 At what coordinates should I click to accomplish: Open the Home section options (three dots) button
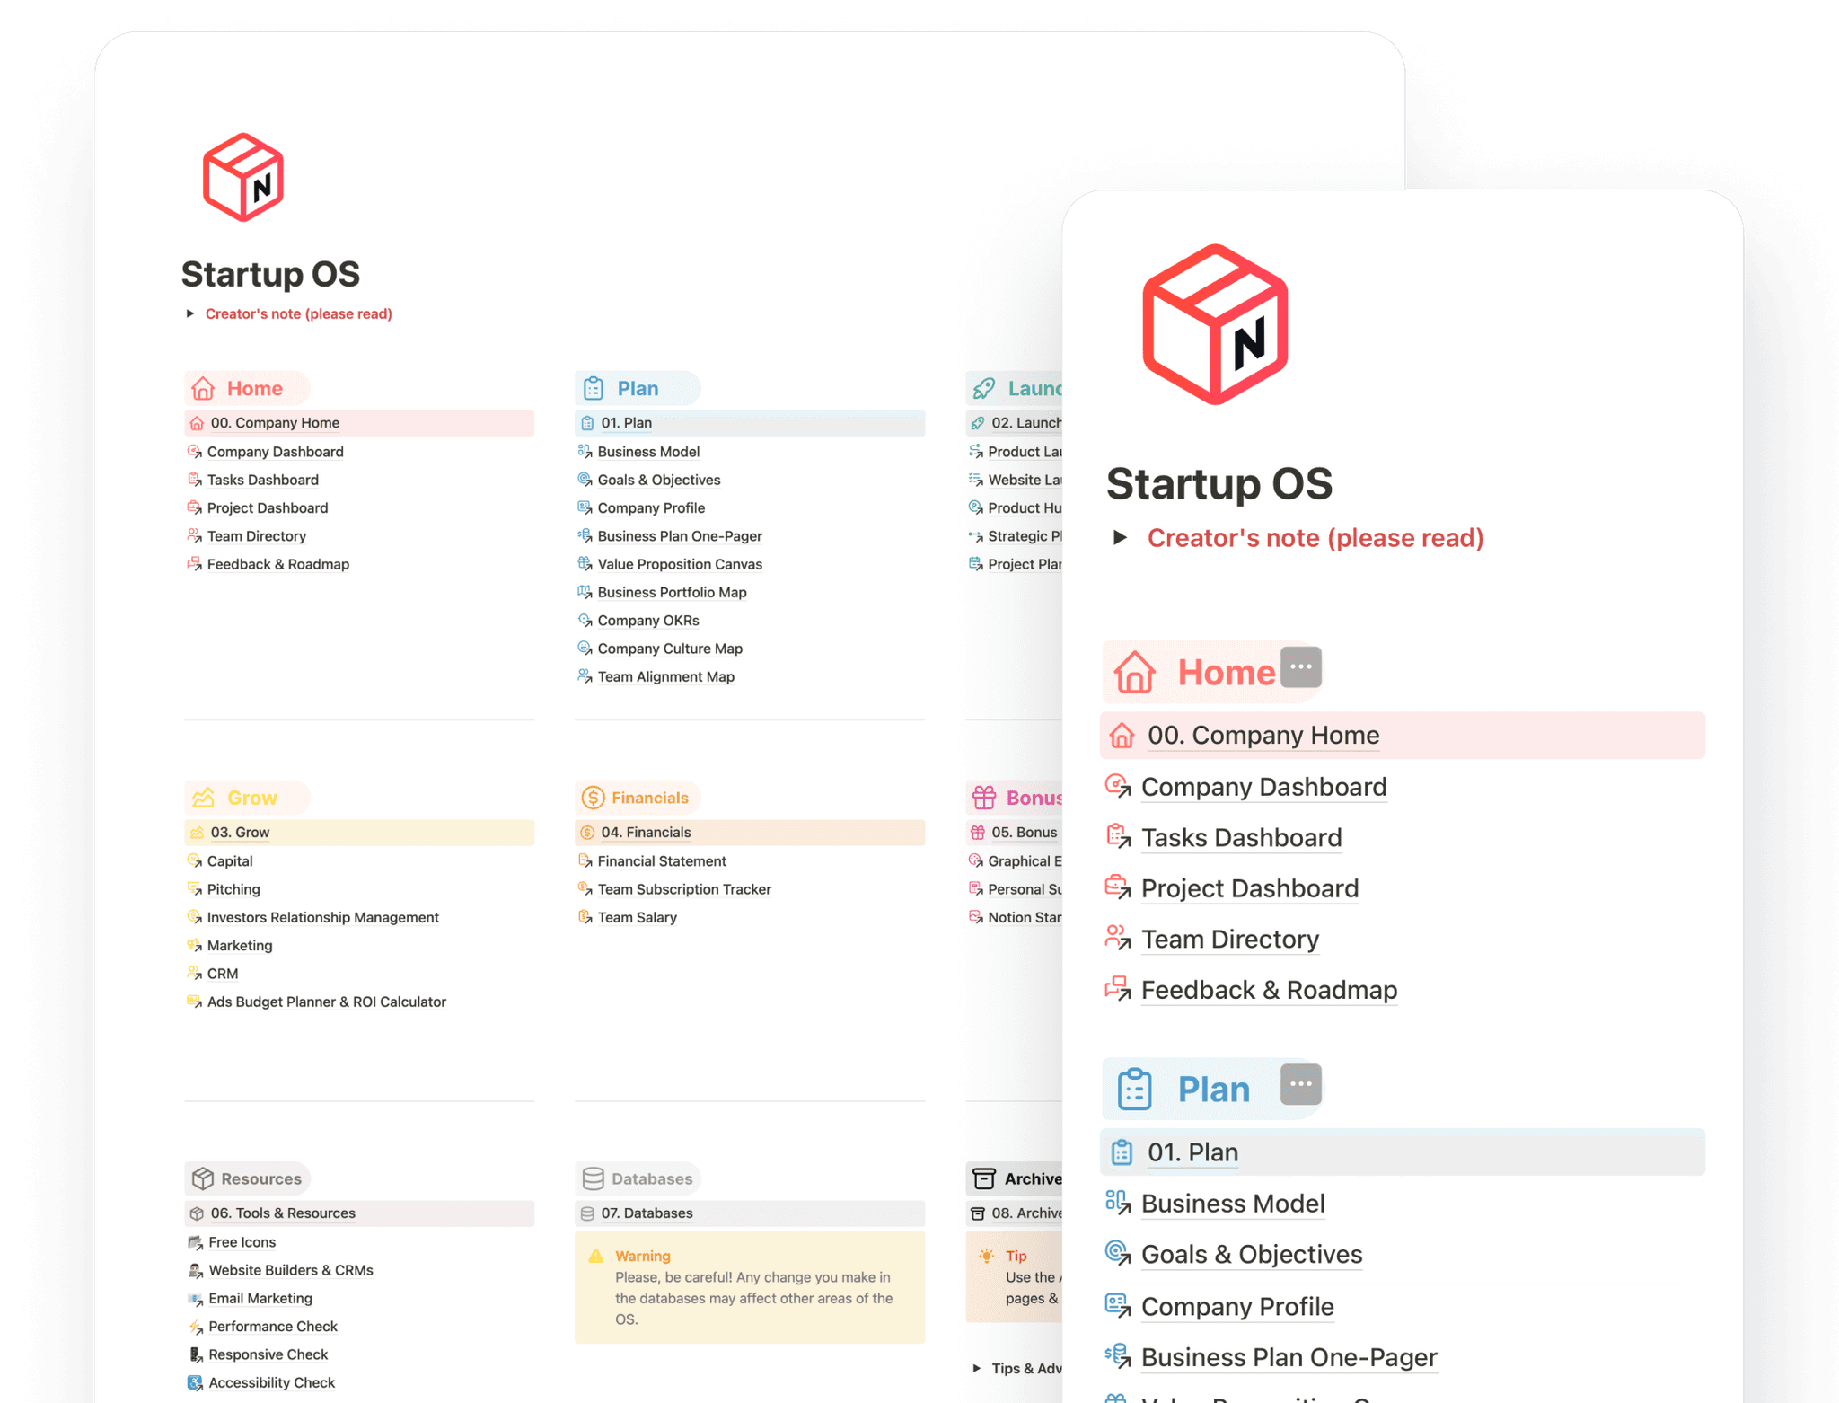pos(1300,667)
